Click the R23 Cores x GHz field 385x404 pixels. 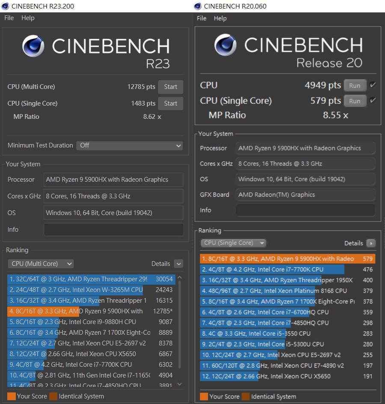pos(113,196)
